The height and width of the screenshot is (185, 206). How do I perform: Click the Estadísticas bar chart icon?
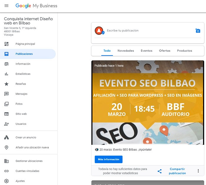click(6, 74)
